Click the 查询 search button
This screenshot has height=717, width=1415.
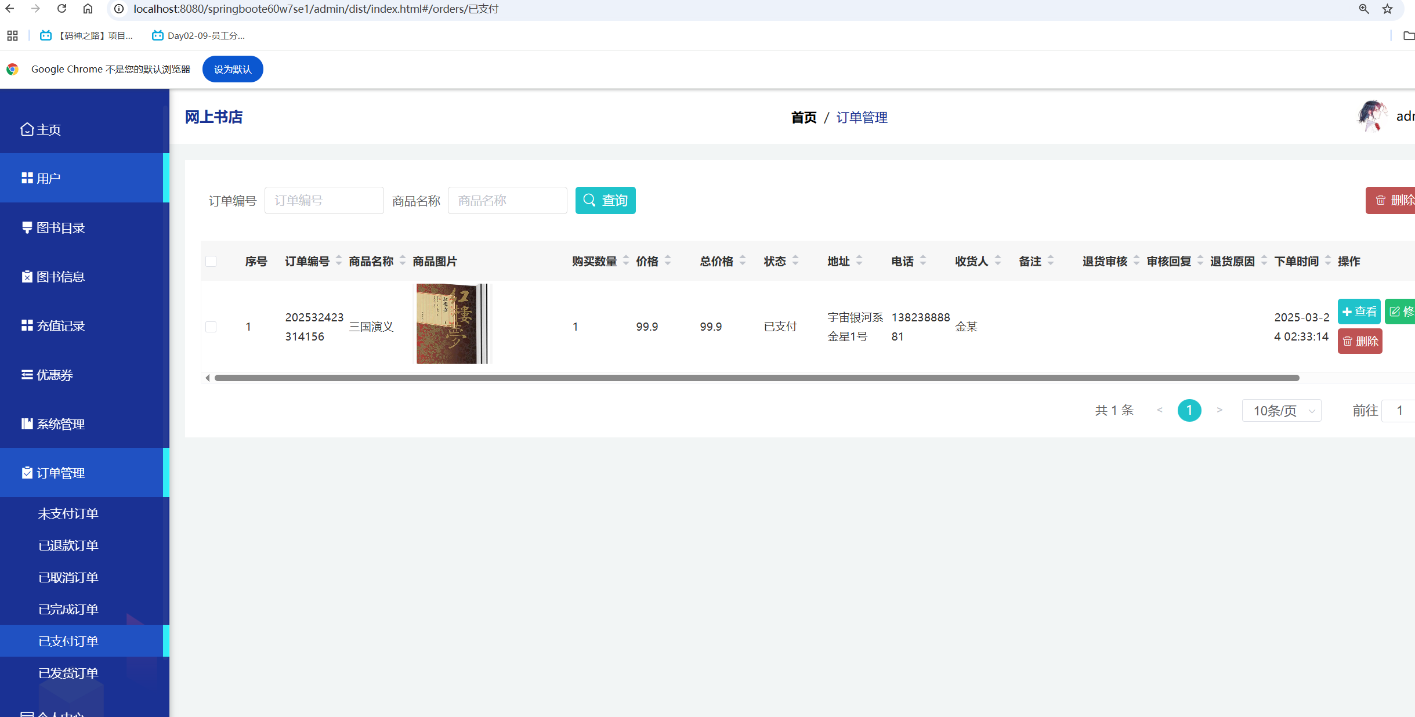pos(605,200)
